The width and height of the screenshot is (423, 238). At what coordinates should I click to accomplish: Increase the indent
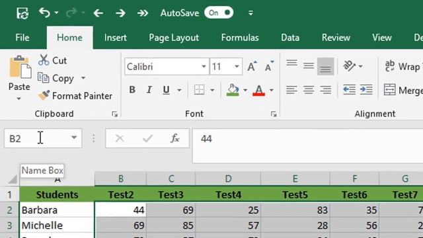tap(366, 90)
